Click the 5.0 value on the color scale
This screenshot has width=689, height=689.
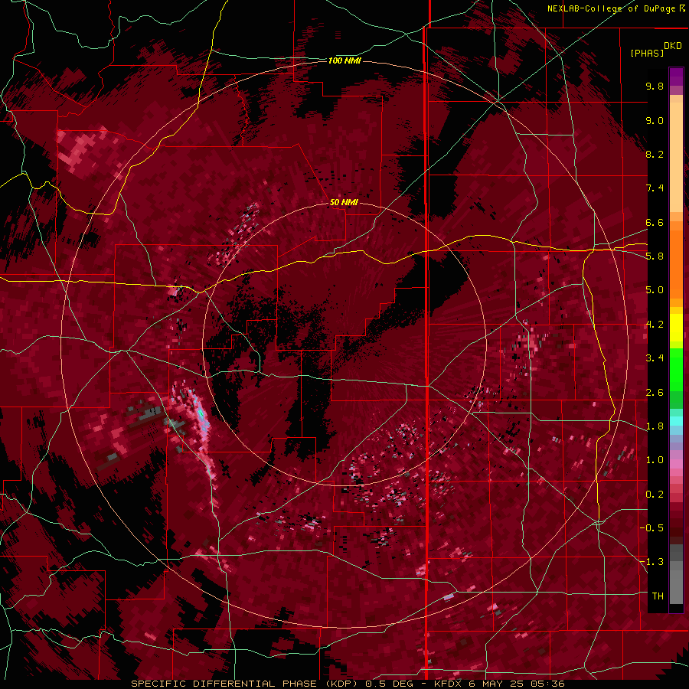coord(655,290)
